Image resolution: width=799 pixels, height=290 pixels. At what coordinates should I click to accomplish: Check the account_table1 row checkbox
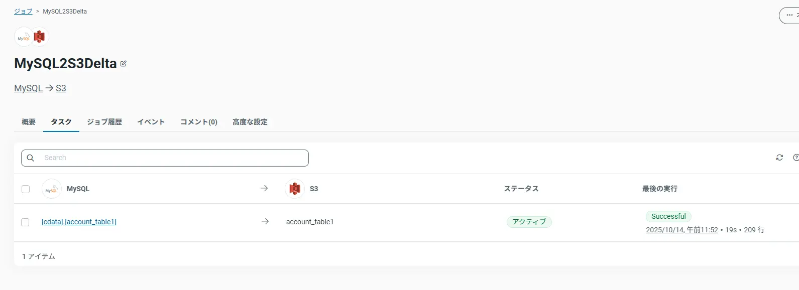[25, 222]
